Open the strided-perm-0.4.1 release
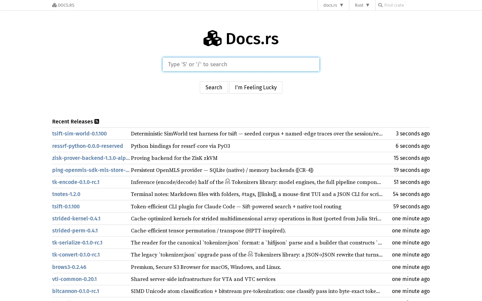The height and width of the screenshot is (301, 482). tap(75, 230)
